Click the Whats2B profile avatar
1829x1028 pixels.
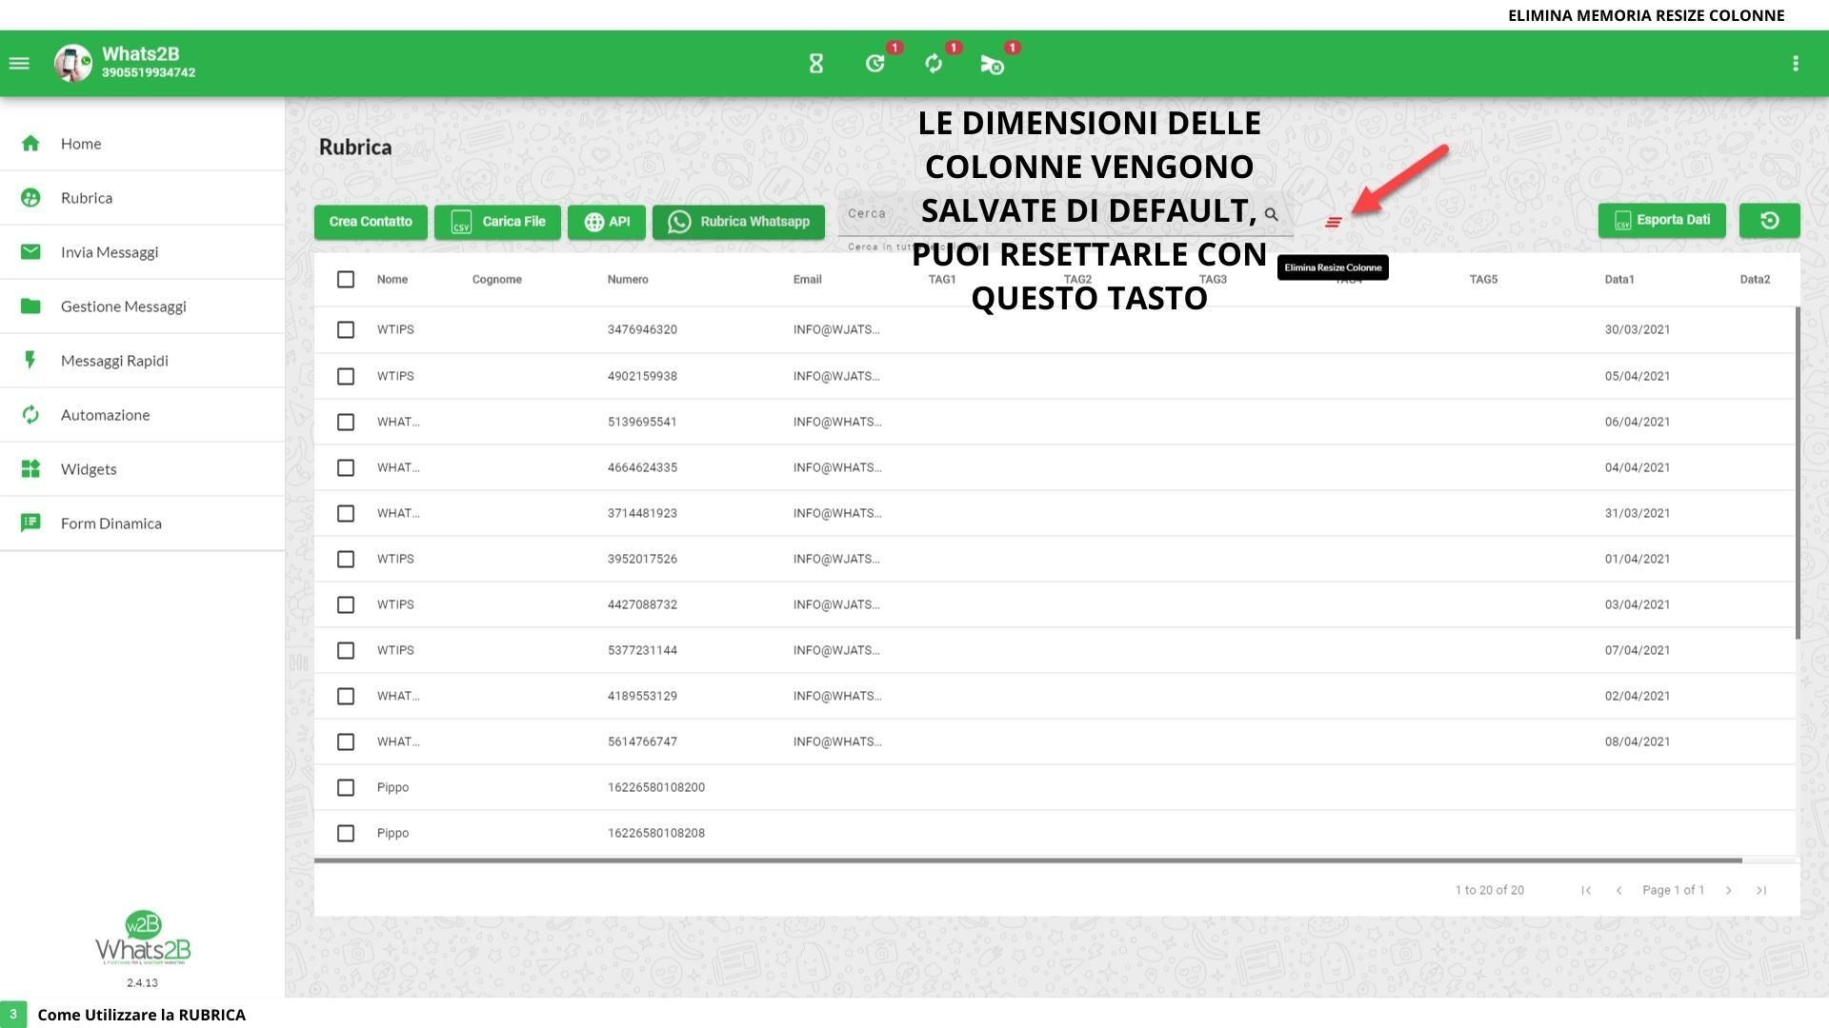(x=72, y=64)
